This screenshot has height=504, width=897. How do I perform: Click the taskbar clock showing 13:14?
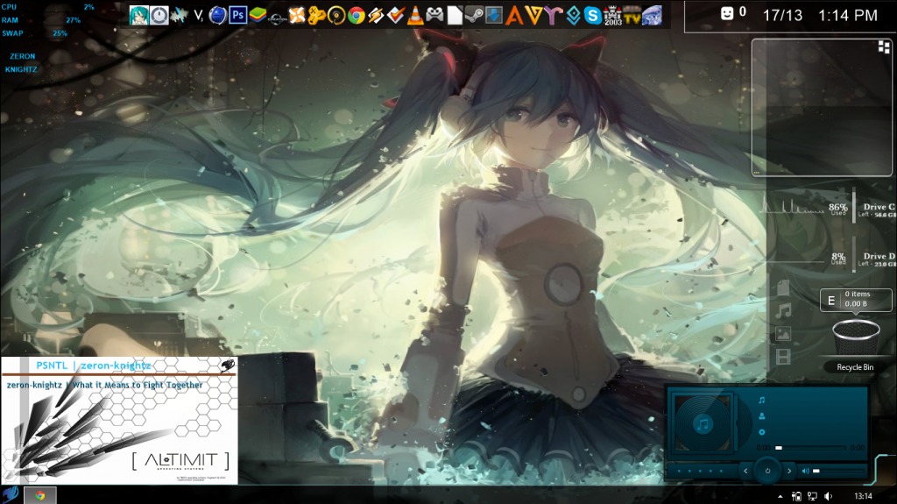point(863,496)
